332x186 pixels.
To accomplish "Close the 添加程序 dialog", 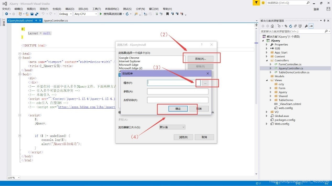I will tap(208, 74).
